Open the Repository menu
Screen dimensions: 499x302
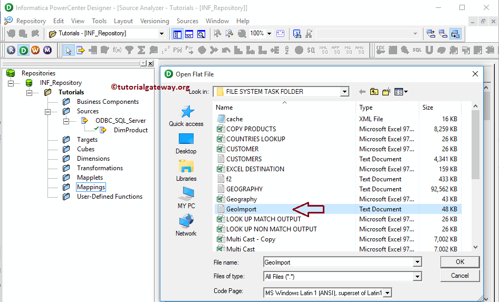[31, 21]
